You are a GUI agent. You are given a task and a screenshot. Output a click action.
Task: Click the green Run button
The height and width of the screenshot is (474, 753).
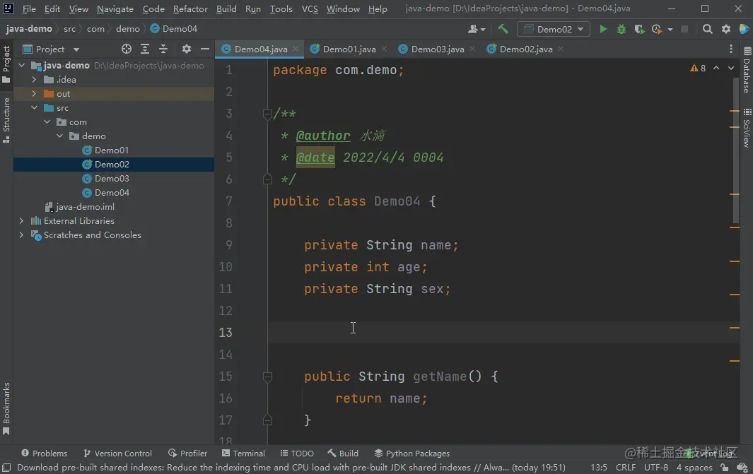coord(603,29)
